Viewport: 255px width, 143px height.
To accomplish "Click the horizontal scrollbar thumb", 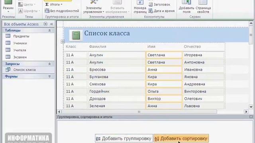I will [139, 112].
